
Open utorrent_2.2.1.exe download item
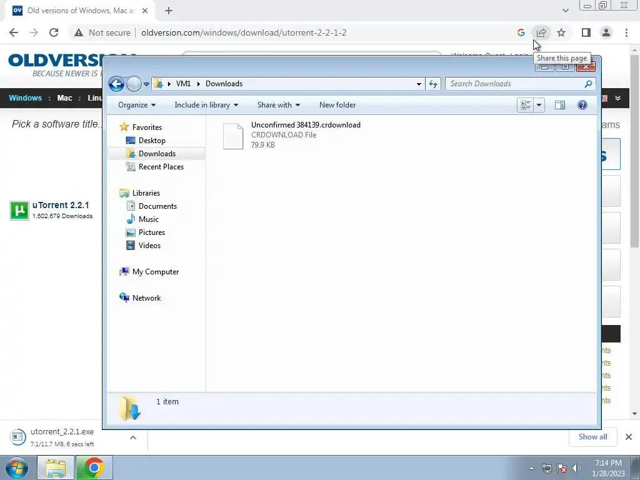[61, 437]
